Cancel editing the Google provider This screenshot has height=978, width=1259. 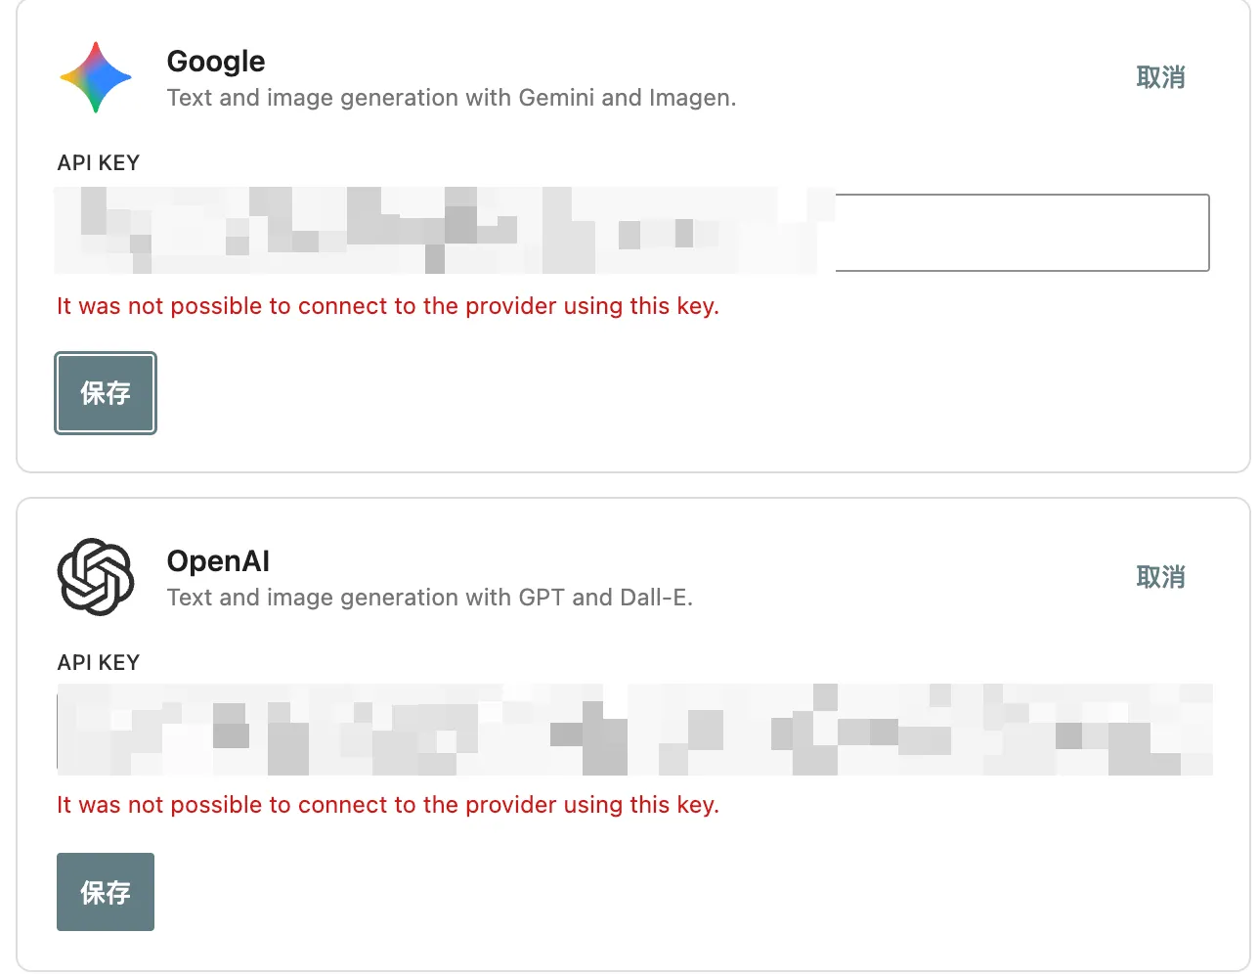pos(1160,77)
